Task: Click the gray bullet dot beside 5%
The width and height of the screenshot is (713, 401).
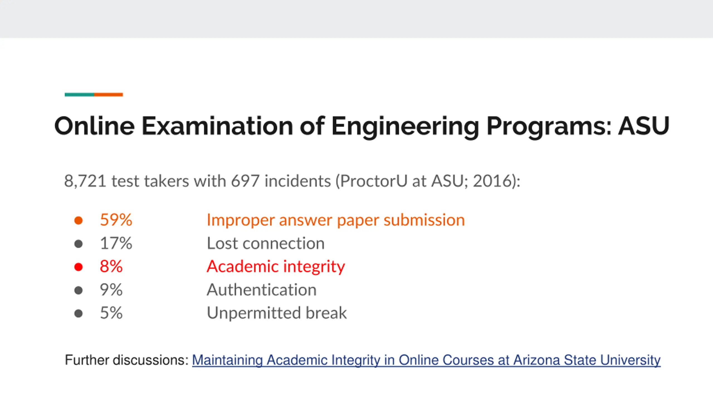Action: click(x=79, y=313)
